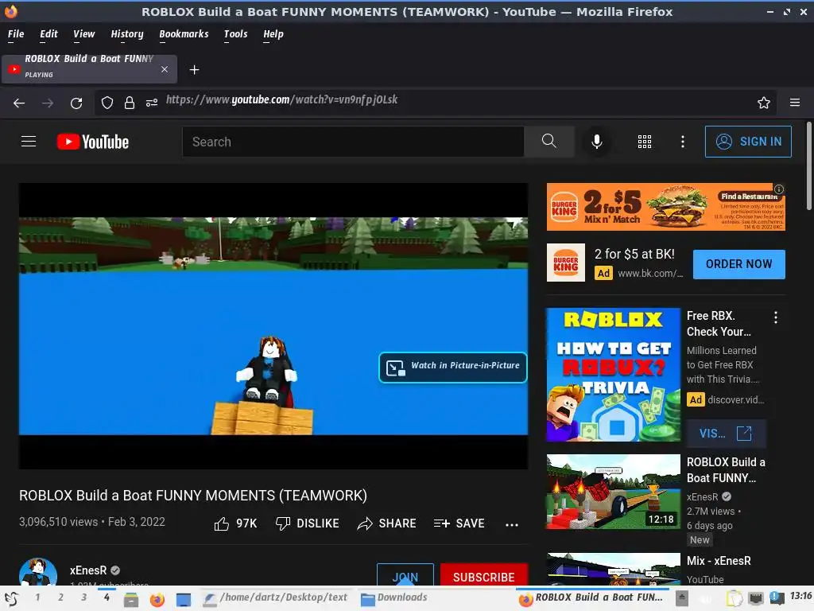Share the video
The width and height of the screenshot is (814, 611).
[387, 523]
